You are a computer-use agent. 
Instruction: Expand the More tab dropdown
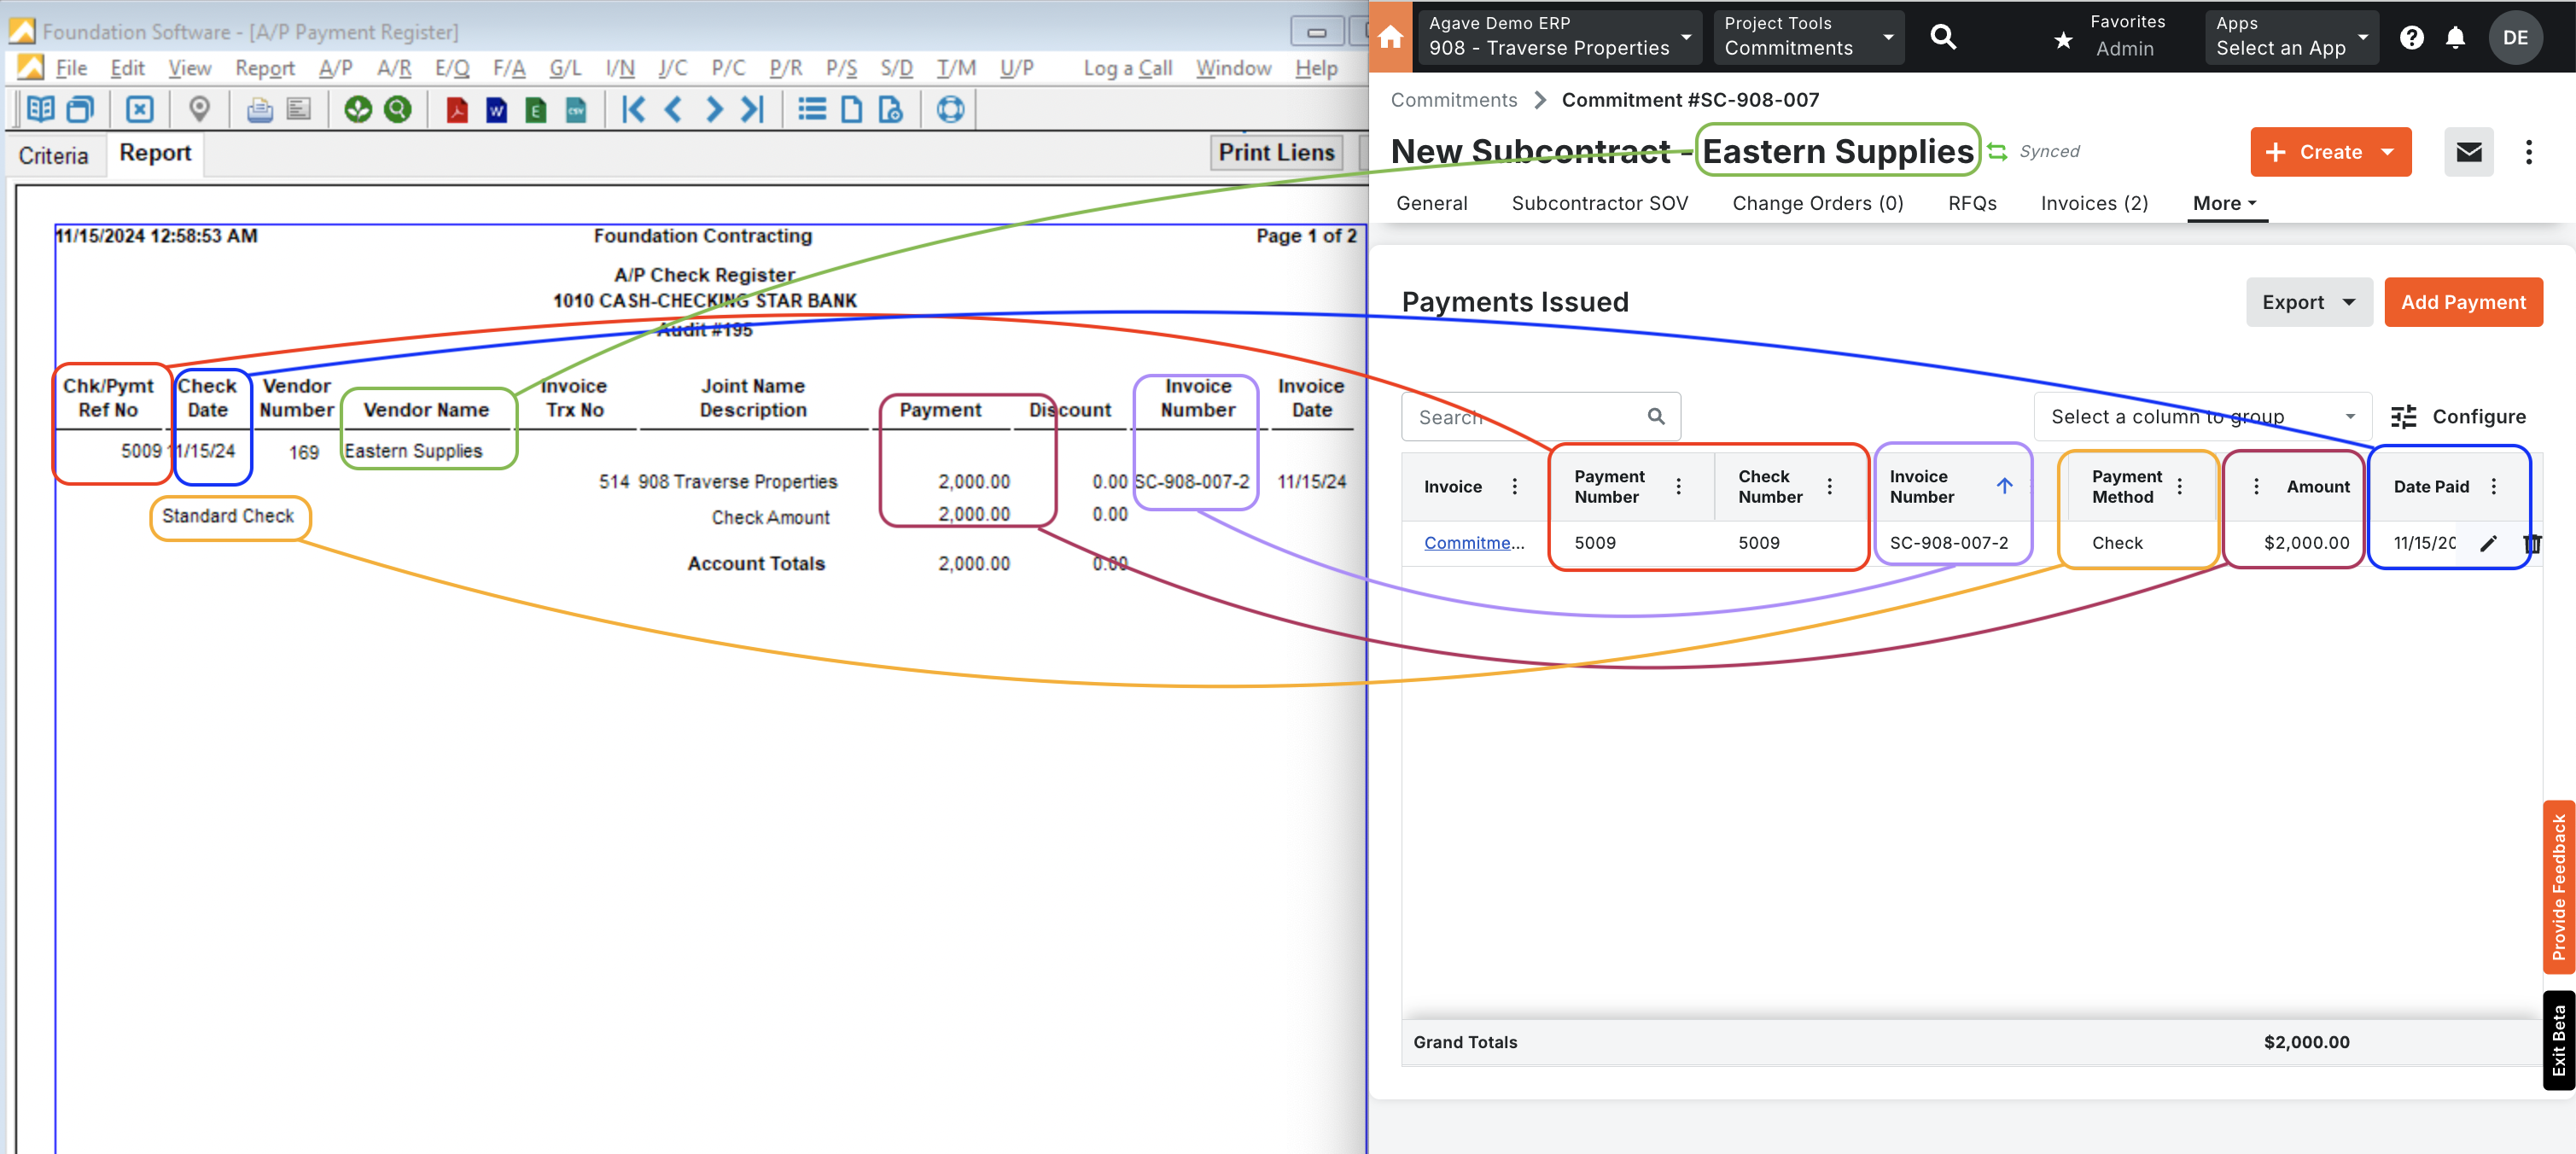click(2224, 203)
